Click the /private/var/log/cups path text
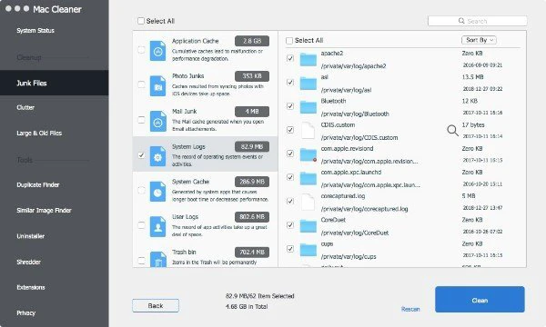546x327 pixels. pos(349,256)
